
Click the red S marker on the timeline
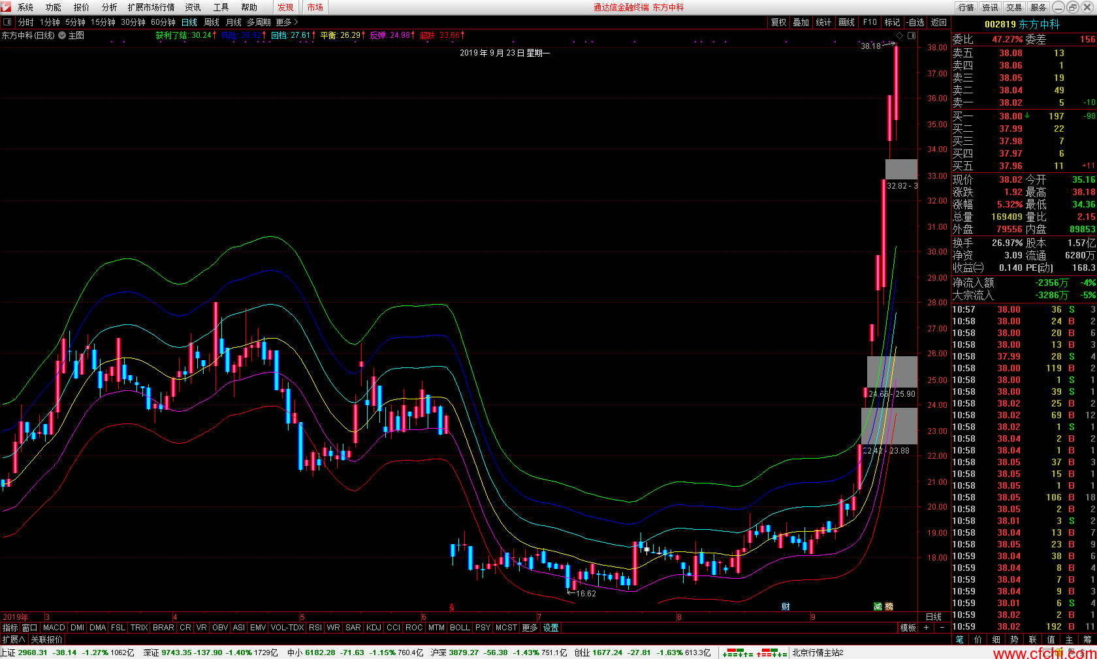coord(452,607)
